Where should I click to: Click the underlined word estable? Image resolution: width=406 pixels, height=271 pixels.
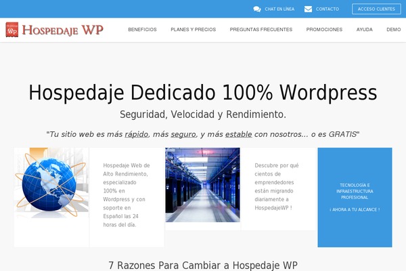point(238,134)
